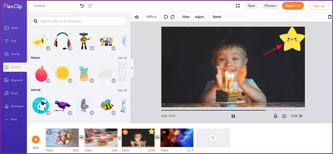Collapse the elements side panel
Viewport: 333px width, 154px height.
coord(132,68)
